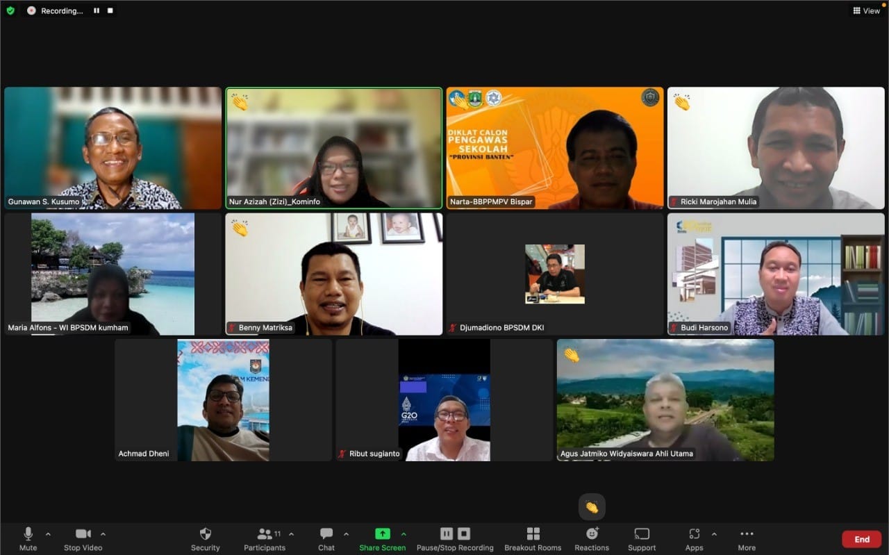Expand share options arrow next to Share Screen
Screen dimensions: 889x555
(404, 534)
